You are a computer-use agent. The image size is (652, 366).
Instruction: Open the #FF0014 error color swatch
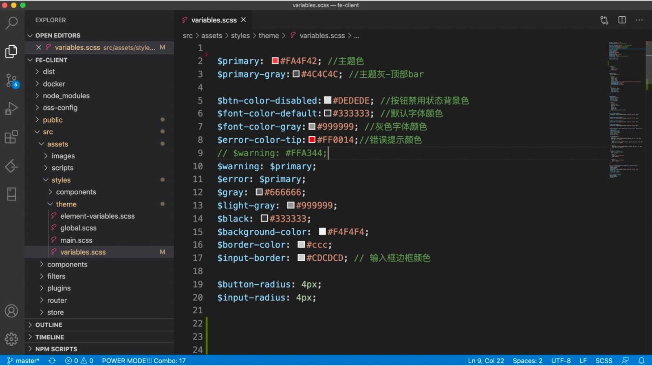(x=312, y=140)
